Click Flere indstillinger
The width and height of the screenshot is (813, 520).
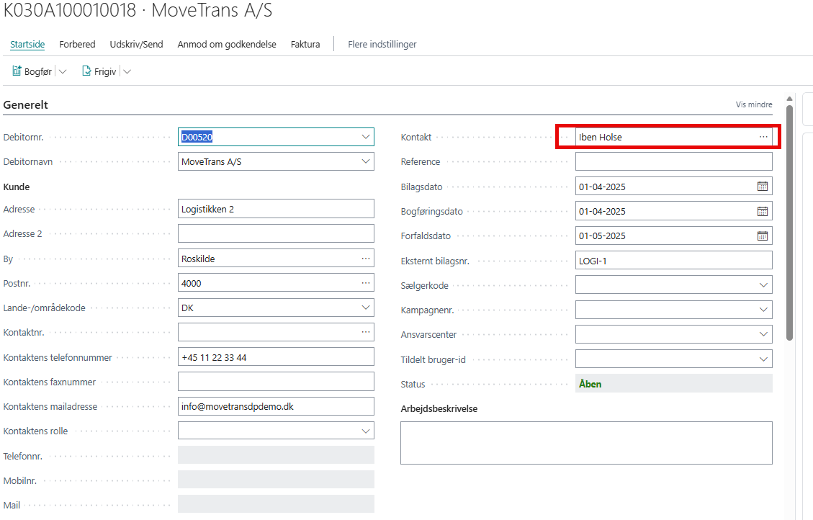pyautogui.click(x=382, y=44)
